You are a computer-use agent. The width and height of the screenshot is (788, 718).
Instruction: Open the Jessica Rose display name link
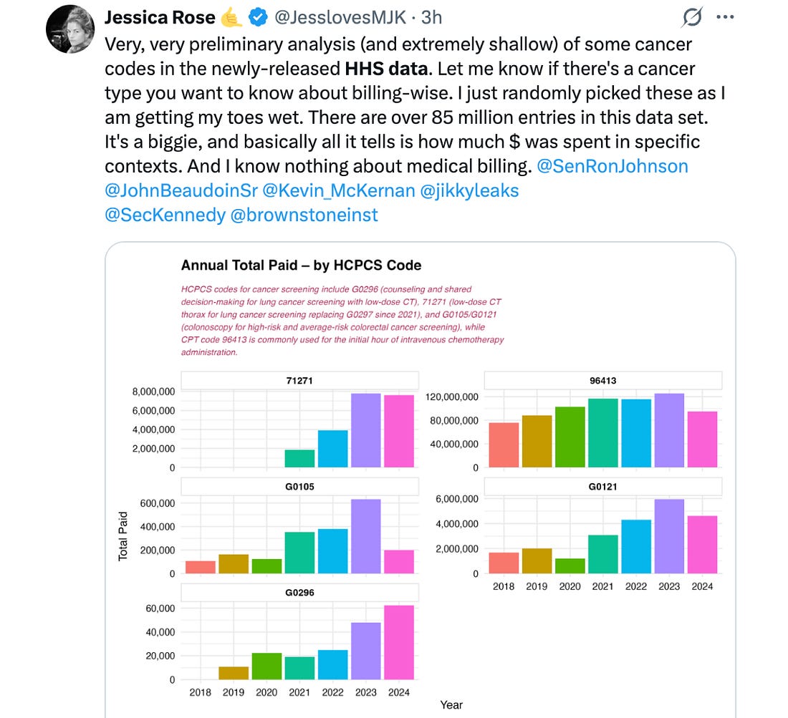160,17
